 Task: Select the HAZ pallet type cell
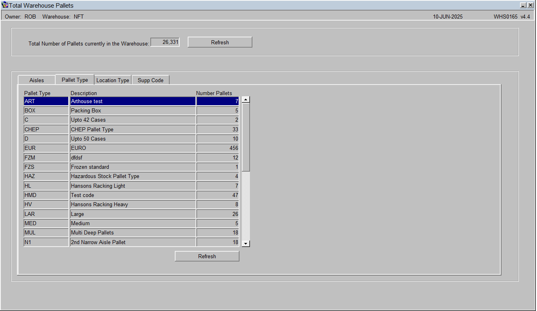[46, 176]
